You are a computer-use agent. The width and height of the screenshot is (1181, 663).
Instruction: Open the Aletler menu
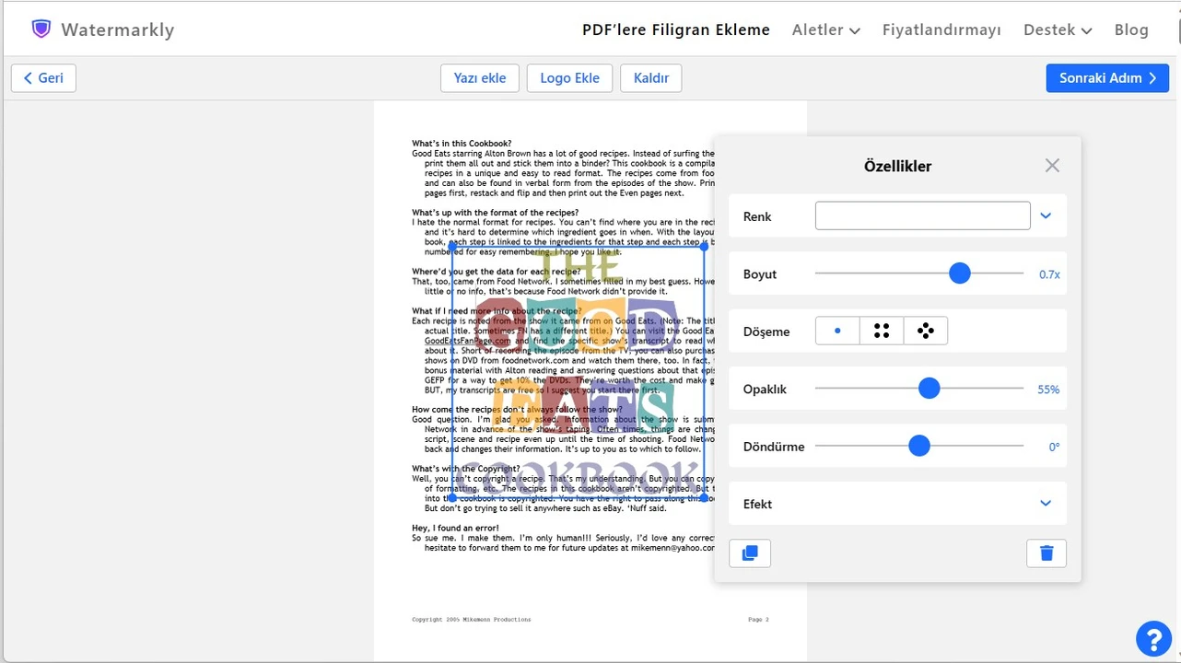click(826, 29)
